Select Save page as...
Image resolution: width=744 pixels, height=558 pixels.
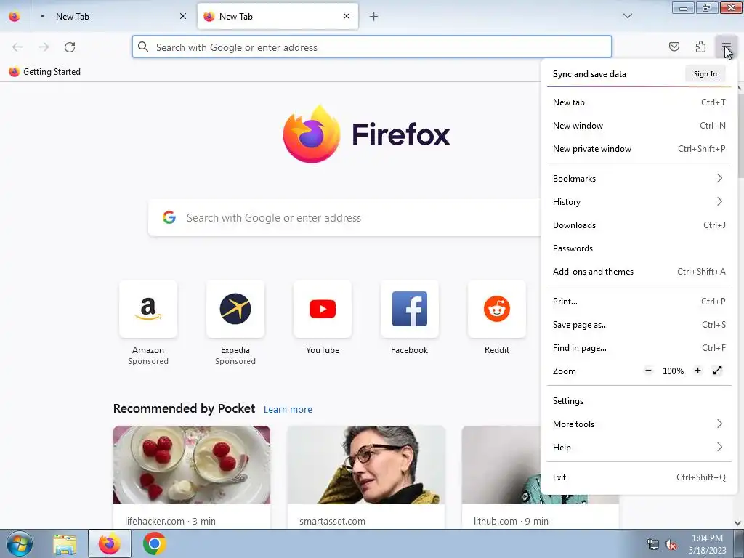(639, 325)
